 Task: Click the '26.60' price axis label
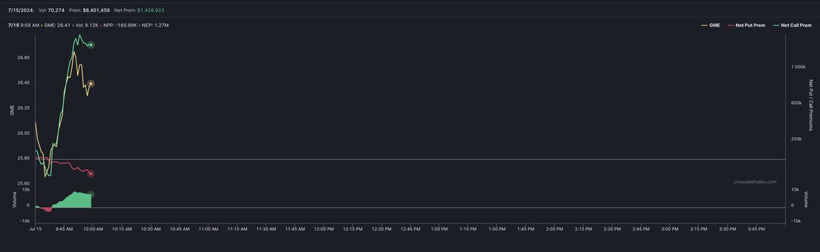23,58
